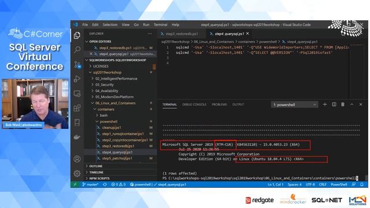Open Explorer panel more actions ellipsis

point(150,34)
